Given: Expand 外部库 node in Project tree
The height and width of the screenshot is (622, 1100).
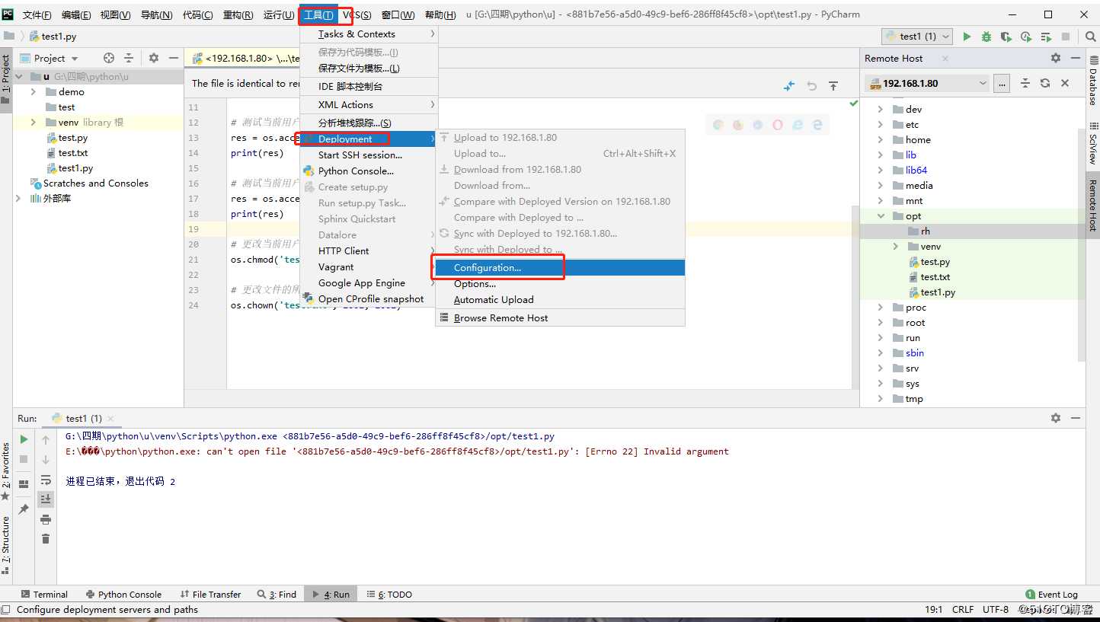Looking at the screenshot, I should (x=19, y=198).
